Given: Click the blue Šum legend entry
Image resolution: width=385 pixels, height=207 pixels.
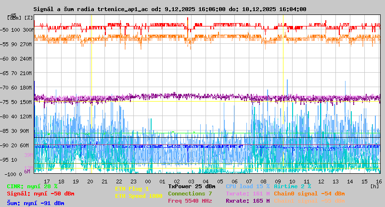Looking at the screenshot, I should (35, 203).
